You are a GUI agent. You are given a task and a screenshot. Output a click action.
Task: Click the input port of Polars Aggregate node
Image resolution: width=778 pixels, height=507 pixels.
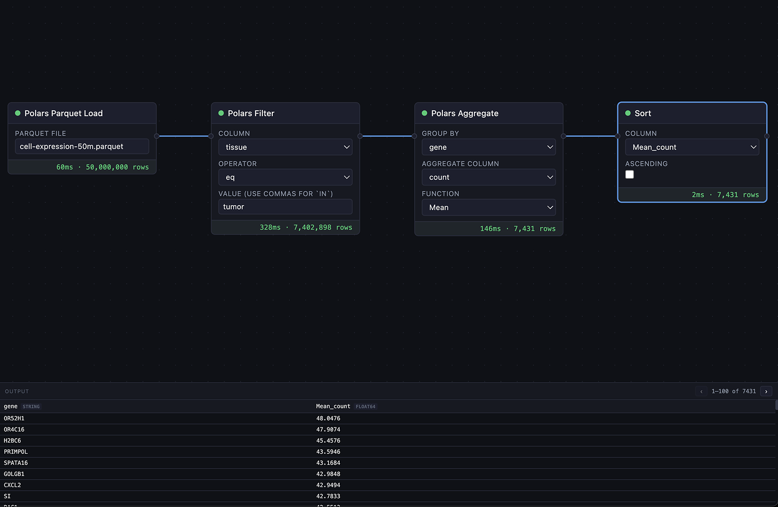[414, 136]
